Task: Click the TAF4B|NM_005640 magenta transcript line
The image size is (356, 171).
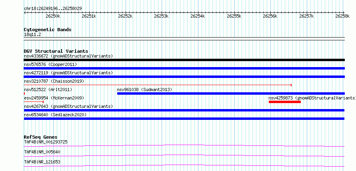Action: point(184,155)
